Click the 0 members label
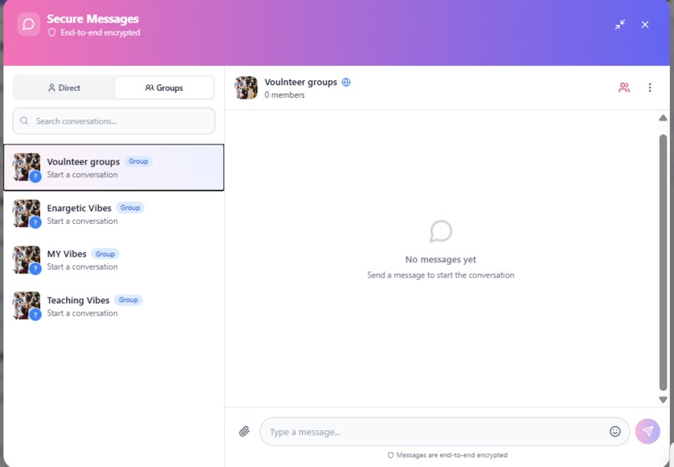674x467 pixels. [284, 95]
